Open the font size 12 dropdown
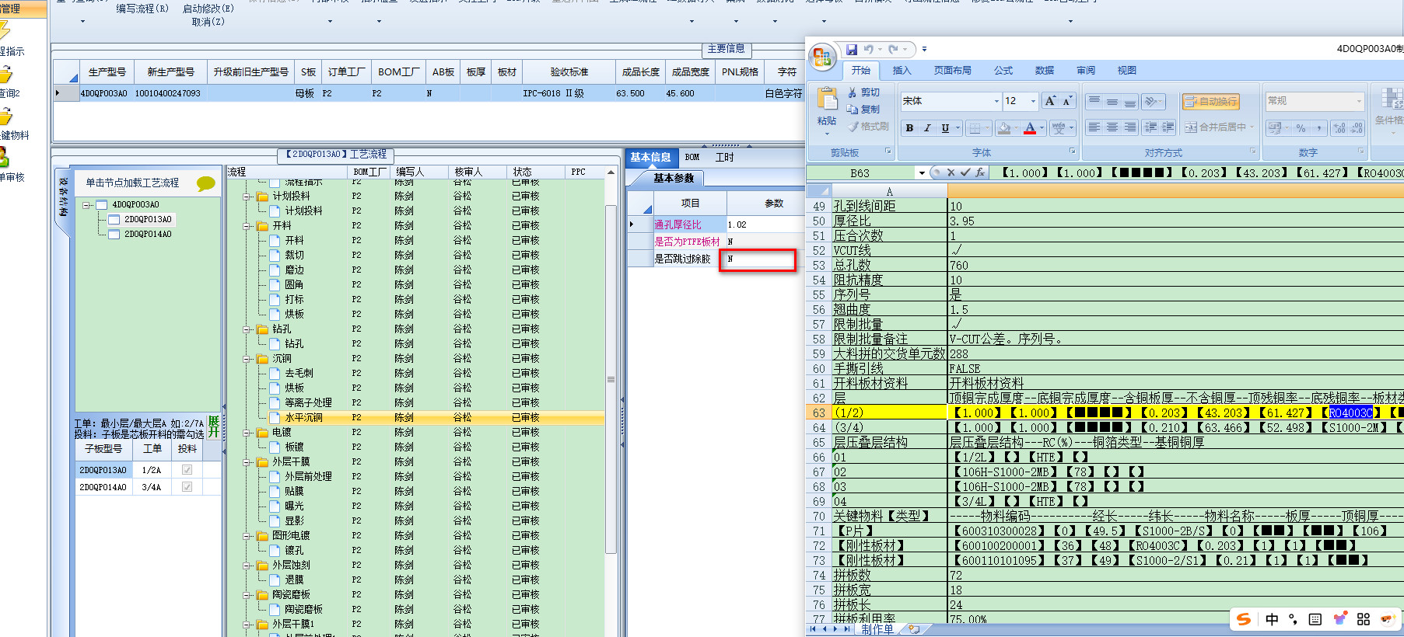 1033,101
